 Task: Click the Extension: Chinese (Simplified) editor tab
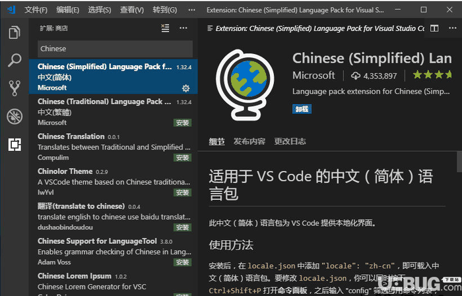tap(315, 28)
